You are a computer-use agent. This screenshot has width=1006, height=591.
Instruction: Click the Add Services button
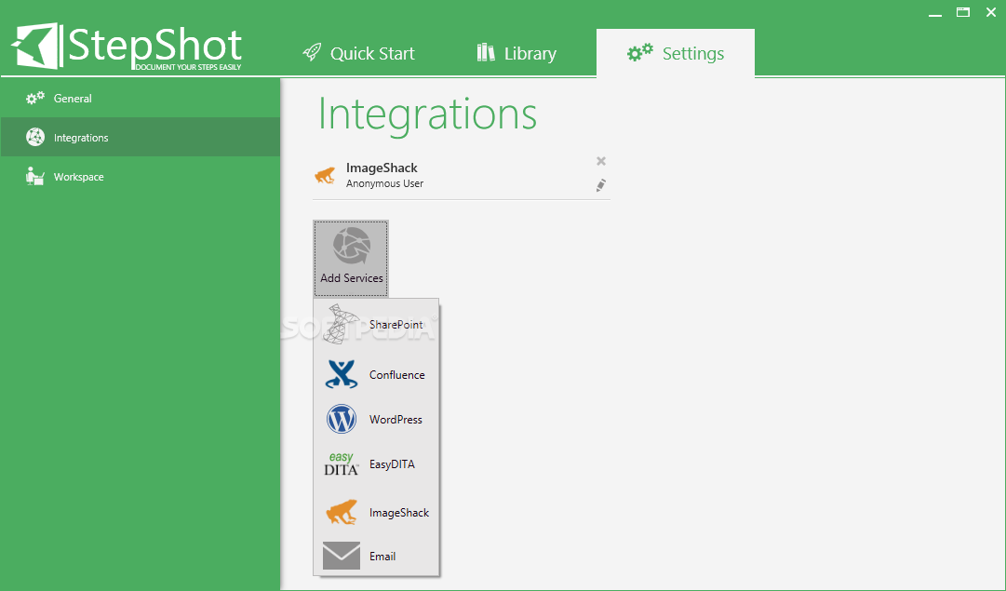tap(351, 258)
